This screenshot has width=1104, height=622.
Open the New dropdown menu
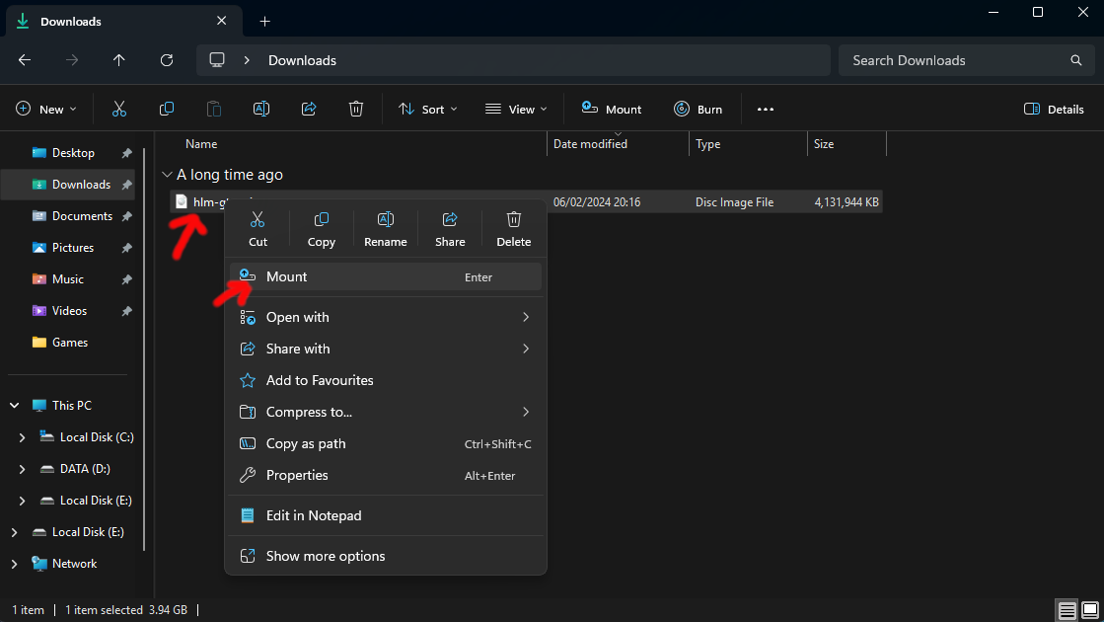[x=45, y=110]
